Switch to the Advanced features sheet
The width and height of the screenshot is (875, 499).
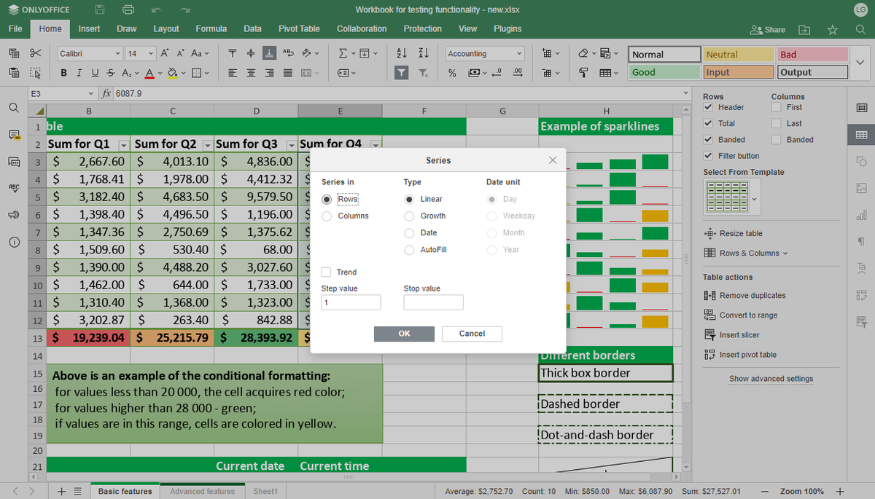[x=202, y=491]
